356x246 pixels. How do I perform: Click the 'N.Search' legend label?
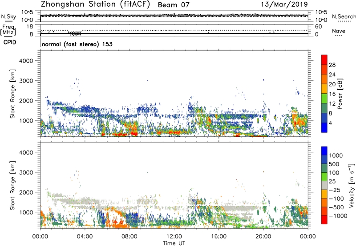[344, 16]
